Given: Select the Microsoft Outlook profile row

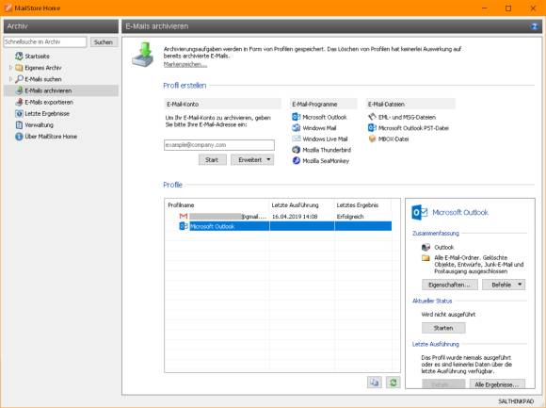Looking at the screenshot, I should [x=279, y=226].
